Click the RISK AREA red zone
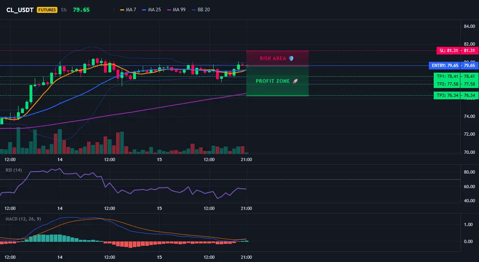The height and width of the screenshot is (262, 479). (x=278, y=58)
